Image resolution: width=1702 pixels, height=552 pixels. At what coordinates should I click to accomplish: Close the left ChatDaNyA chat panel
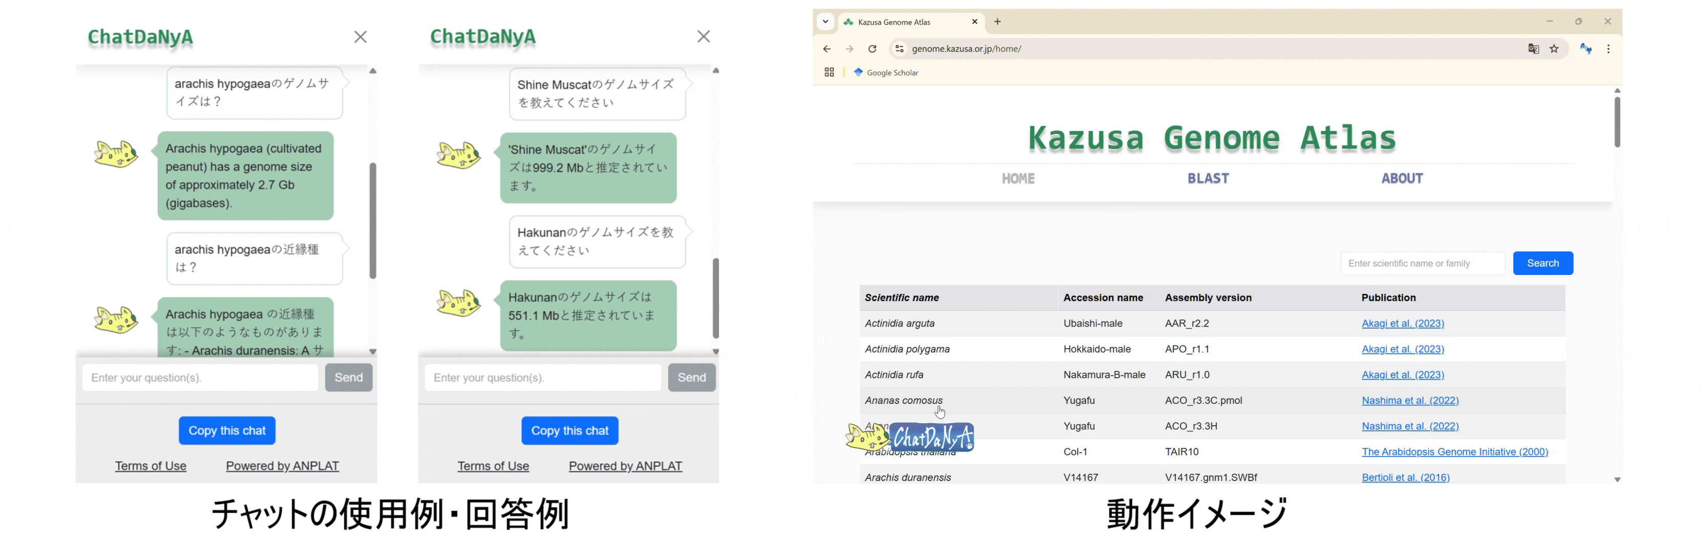[x=360, y=37]
